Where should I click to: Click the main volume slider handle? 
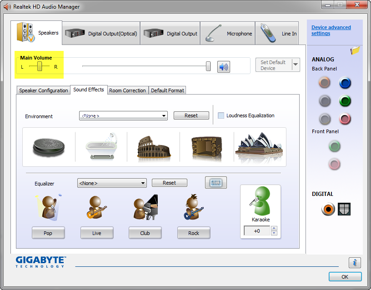pos(208,66)
